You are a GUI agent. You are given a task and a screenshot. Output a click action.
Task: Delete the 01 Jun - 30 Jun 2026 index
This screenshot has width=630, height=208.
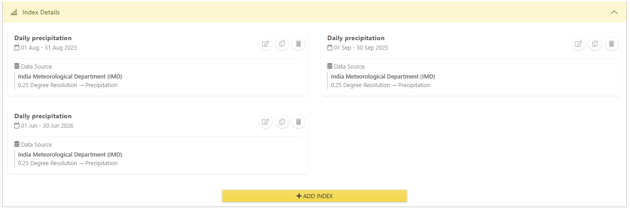point(298,122)
